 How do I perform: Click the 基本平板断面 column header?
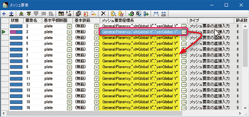[x=57, y=20]
